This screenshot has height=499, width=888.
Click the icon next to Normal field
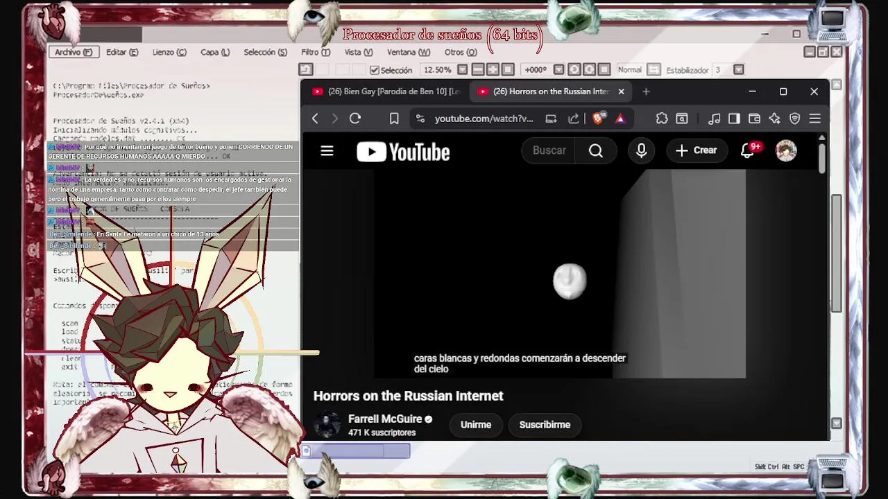[x=654, y=70]
